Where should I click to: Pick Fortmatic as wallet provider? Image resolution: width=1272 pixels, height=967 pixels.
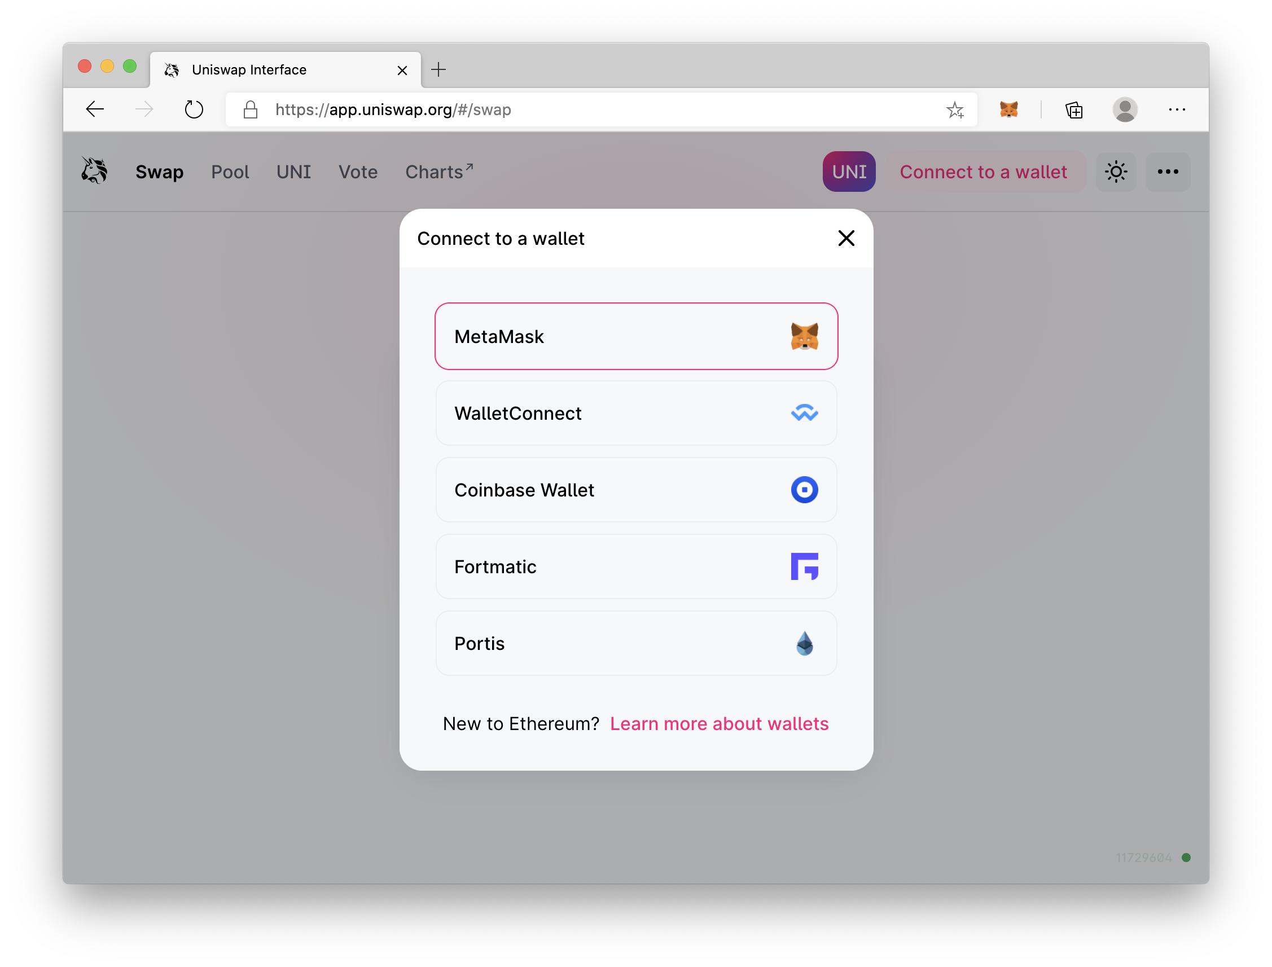click(635, 566)
